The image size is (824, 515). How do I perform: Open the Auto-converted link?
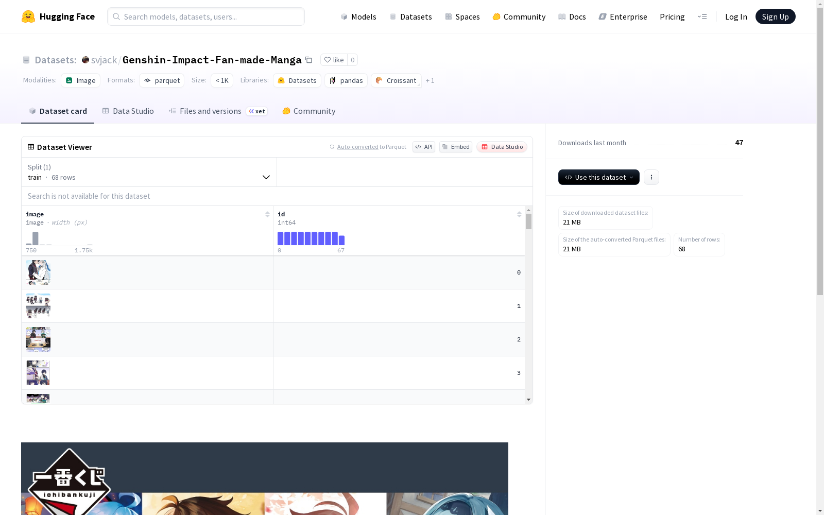point(357,147)
